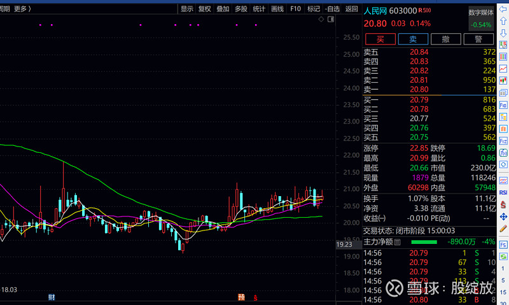The image size is (509, 305).
Task: Select the 15 minute period
Action: tap(503, 292)
